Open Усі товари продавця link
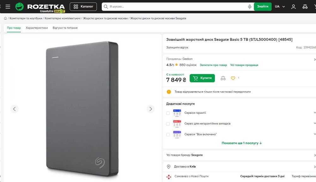316x182 pixels. tap(244, 65)
